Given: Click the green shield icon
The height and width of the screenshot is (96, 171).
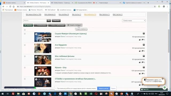Looking at the screenshot, I should coord(165,87).
